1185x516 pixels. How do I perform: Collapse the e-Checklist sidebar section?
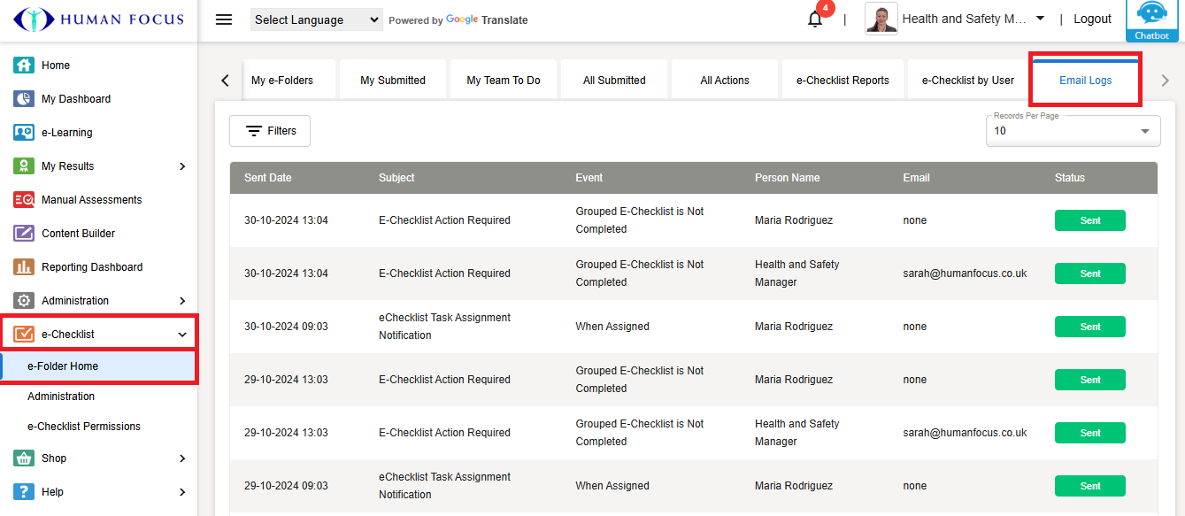182,335
